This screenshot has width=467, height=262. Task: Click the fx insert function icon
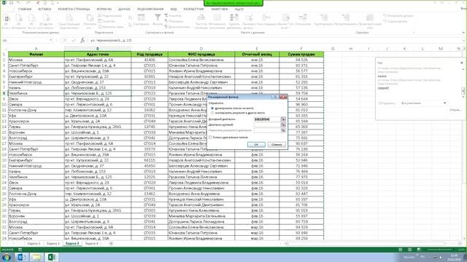(x=82, y=40)
